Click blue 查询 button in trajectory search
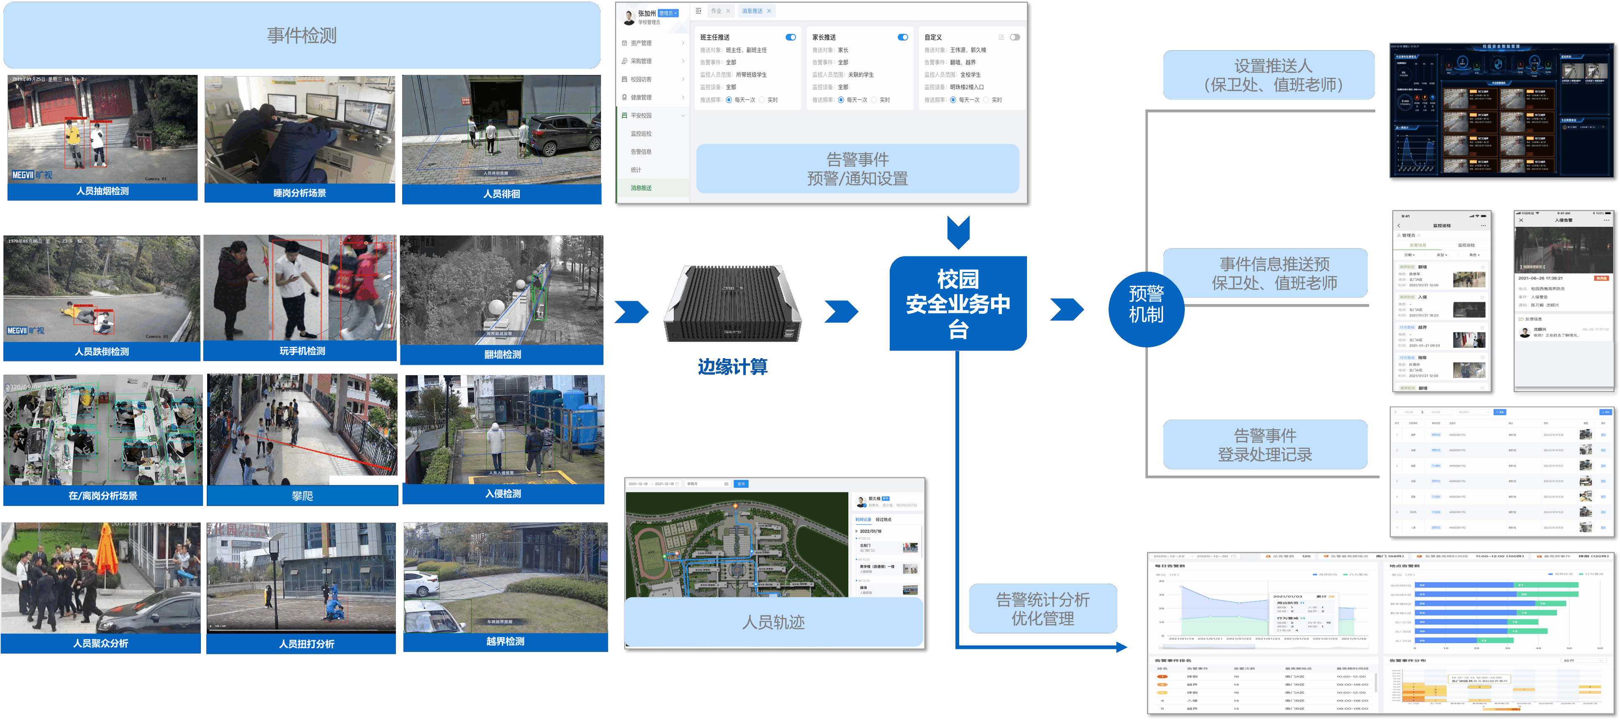 pyautogui.click(x=741, y=484)
